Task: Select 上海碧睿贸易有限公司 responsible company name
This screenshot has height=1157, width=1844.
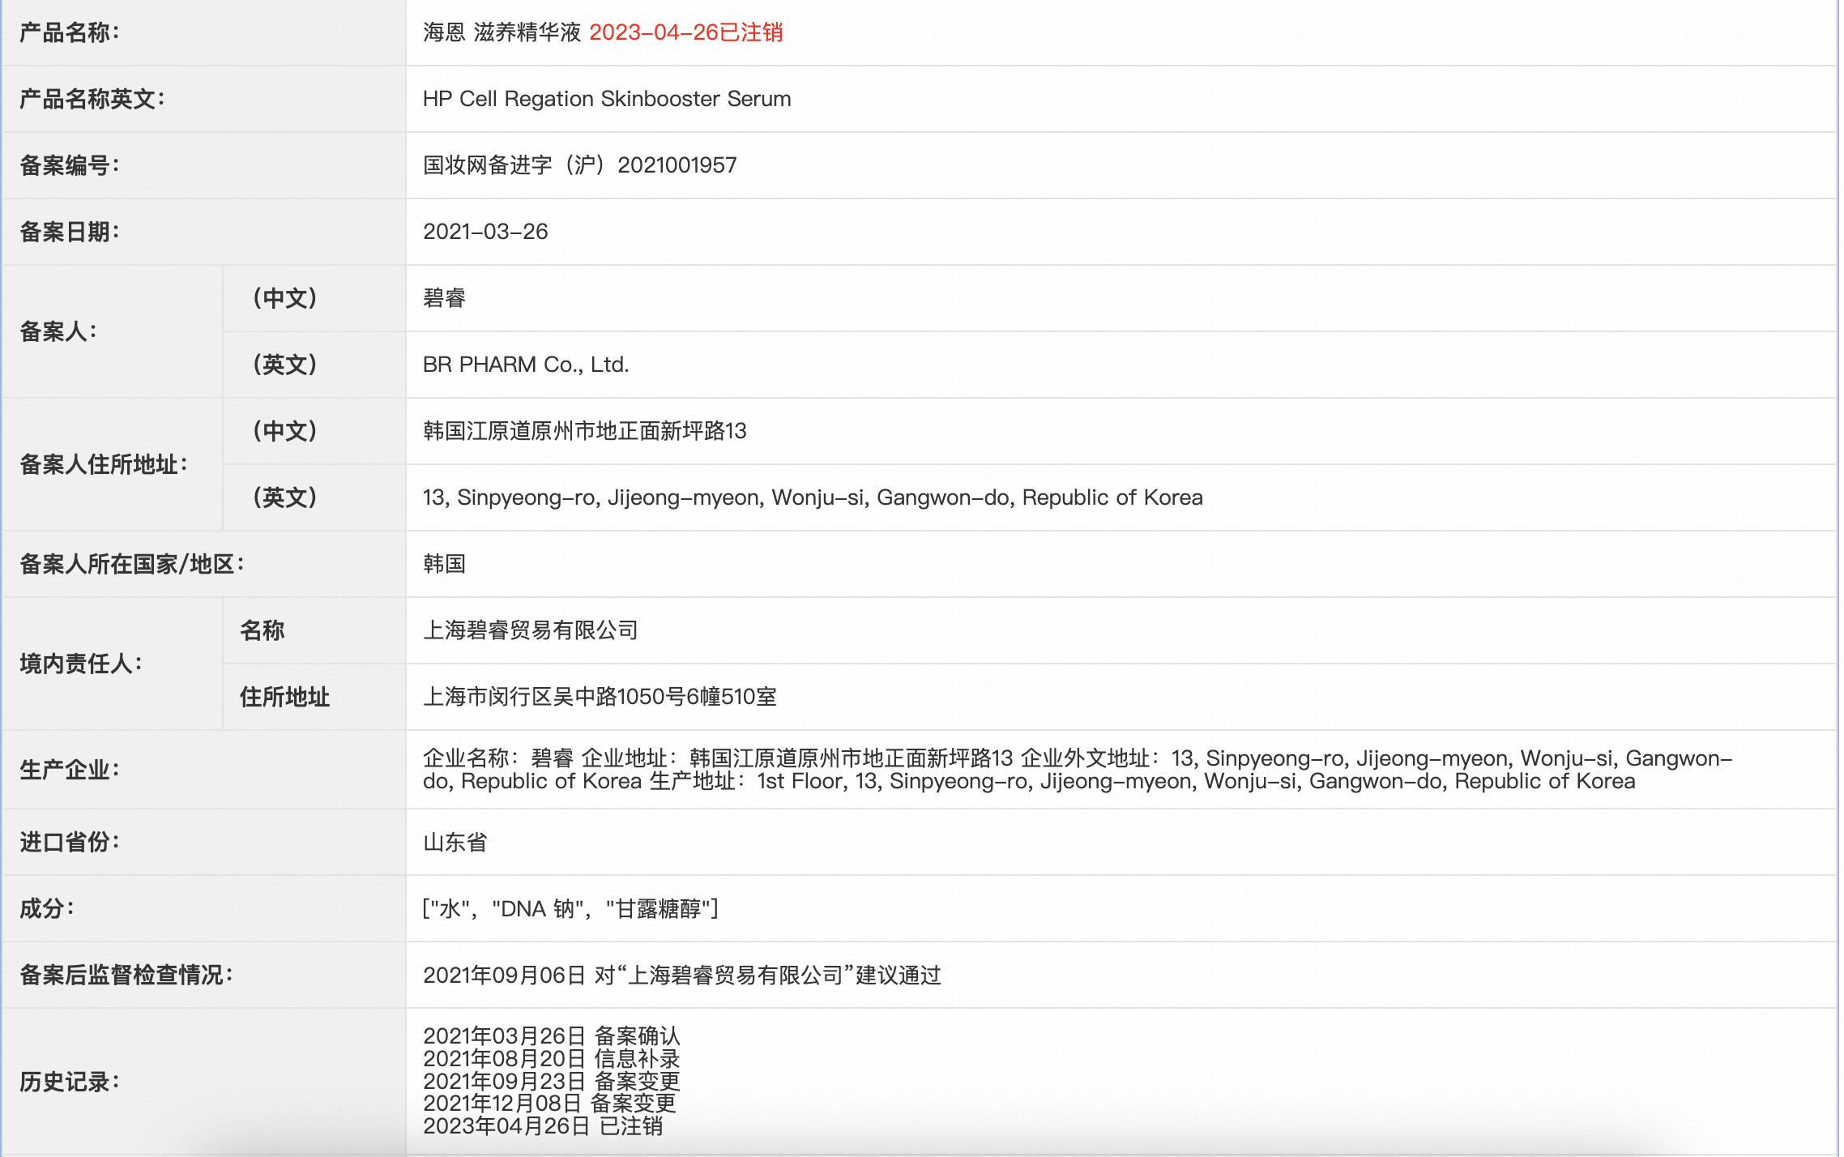Action: tap(531, 630)
